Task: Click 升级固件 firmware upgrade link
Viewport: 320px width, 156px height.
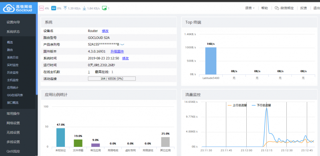Action: 117,51
